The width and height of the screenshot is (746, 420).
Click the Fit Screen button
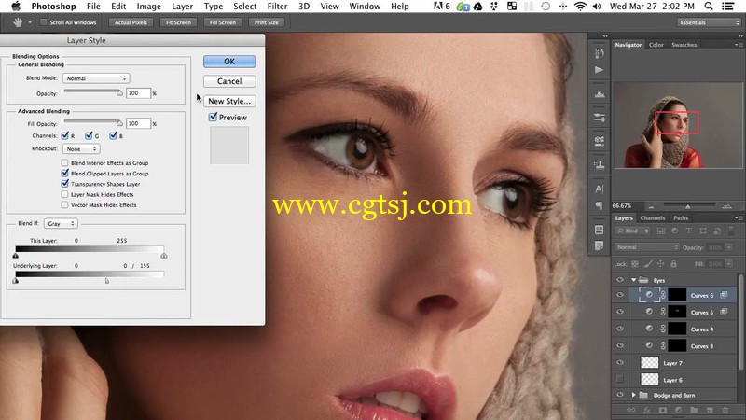[x=178, y=22]
